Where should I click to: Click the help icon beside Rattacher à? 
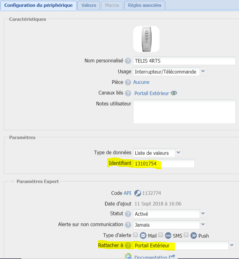click(x=128, y=245)
